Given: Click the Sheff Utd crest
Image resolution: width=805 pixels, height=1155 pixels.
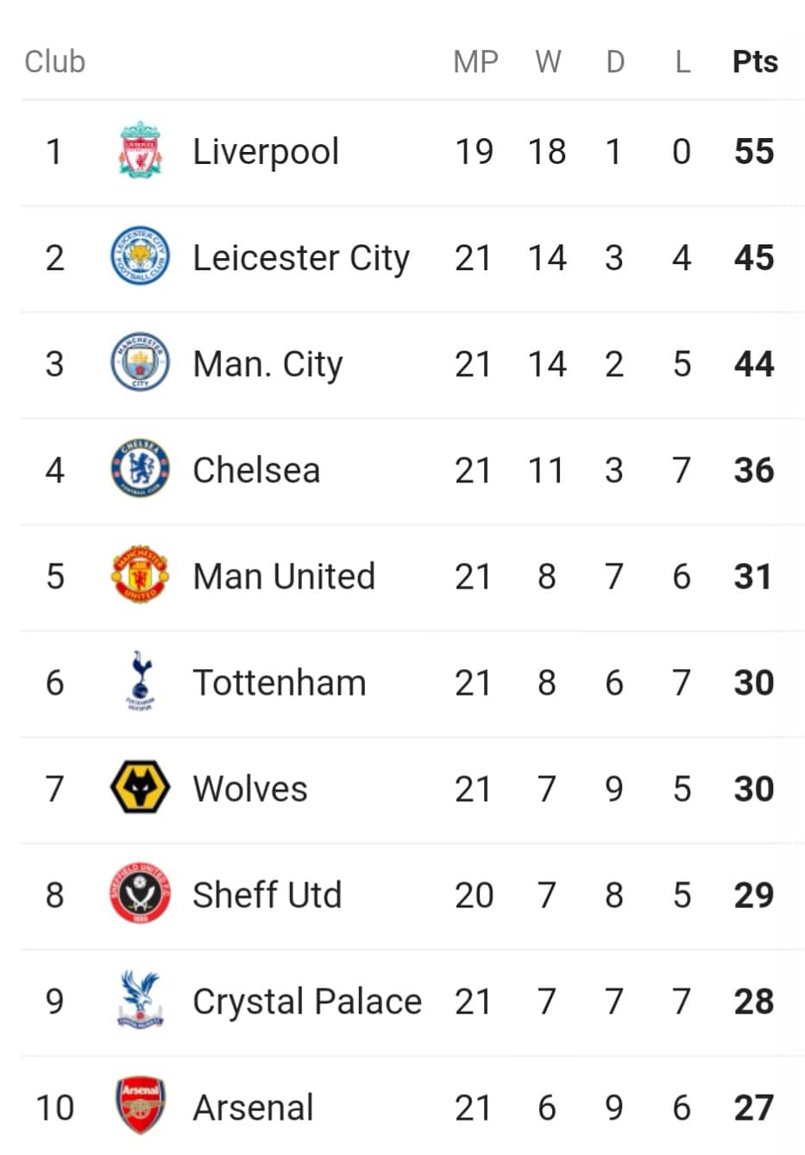Looking at the screenshot, I should (x=140, y=893).
